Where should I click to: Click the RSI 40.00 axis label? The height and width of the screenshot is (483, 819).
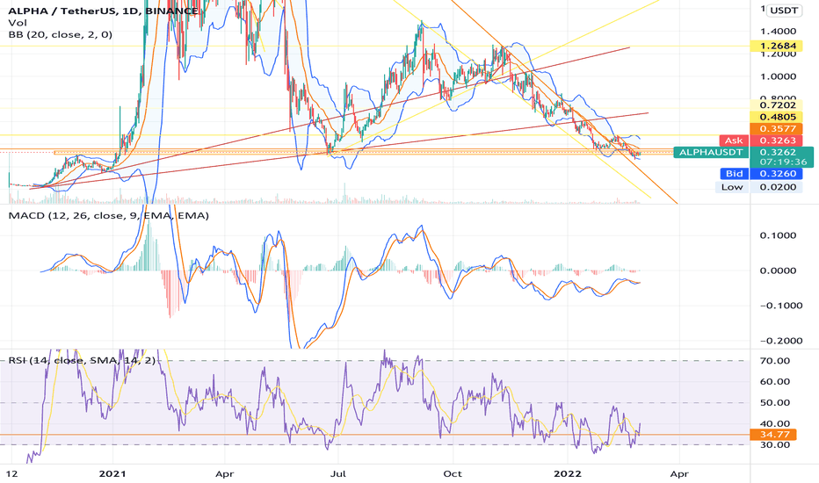pyautogui.click(x=774, y=423)
